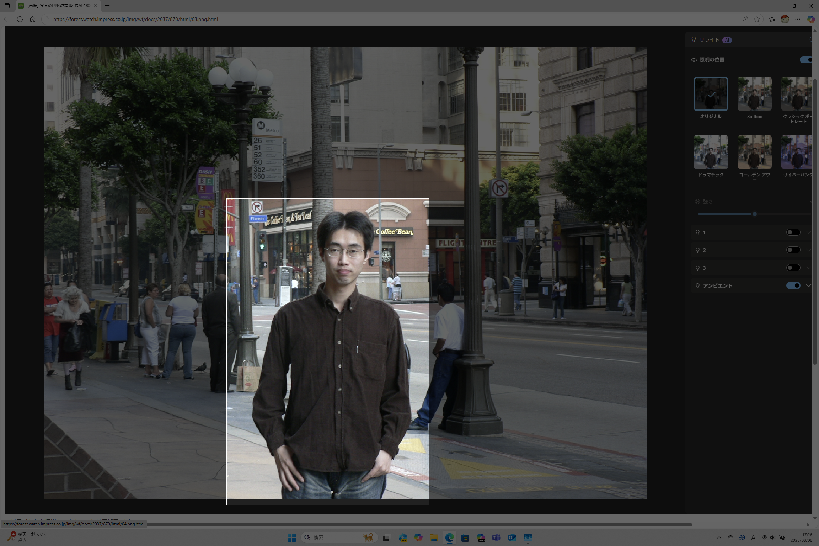
Task: Enable light 3 toggle switch
Action: tap(793, 268)
